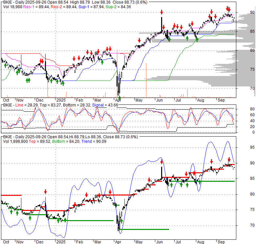256x244 pixels.
Task: Click the Aug label on top chart axis
Action: [x=201, y=100]
